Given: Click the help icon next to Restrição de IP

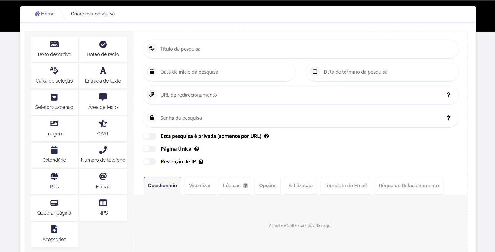Looking at the screenshot, I should pos(201,162).
